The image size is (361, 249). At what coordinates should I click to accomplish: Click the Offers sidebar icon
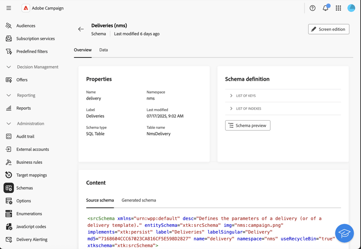click(x=9, y=80)
